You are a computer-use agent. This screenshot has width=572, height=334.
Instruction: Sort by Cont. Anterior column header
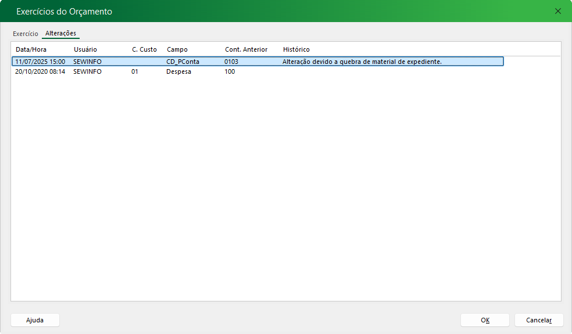(246, 49)
